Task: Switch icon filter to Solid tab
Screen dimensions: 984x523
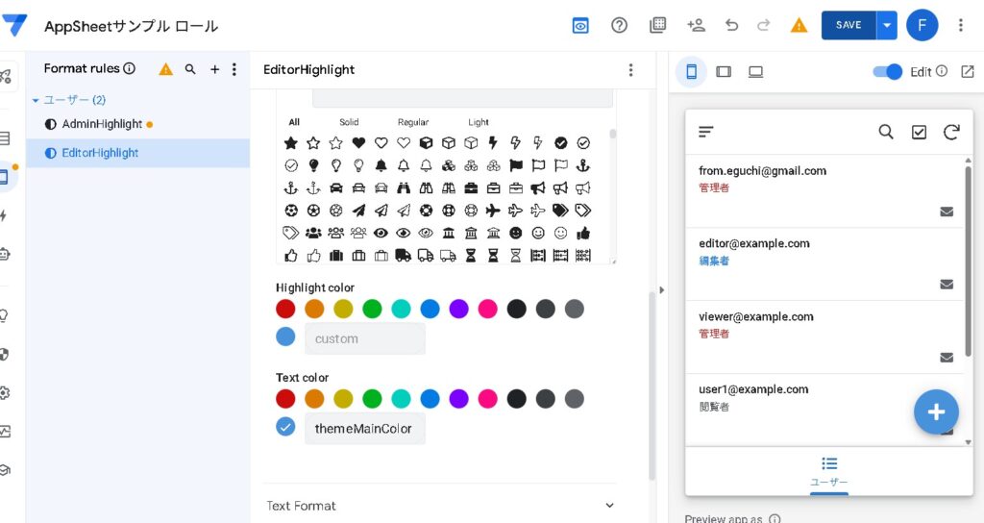Action: click(x=349, y=122)
